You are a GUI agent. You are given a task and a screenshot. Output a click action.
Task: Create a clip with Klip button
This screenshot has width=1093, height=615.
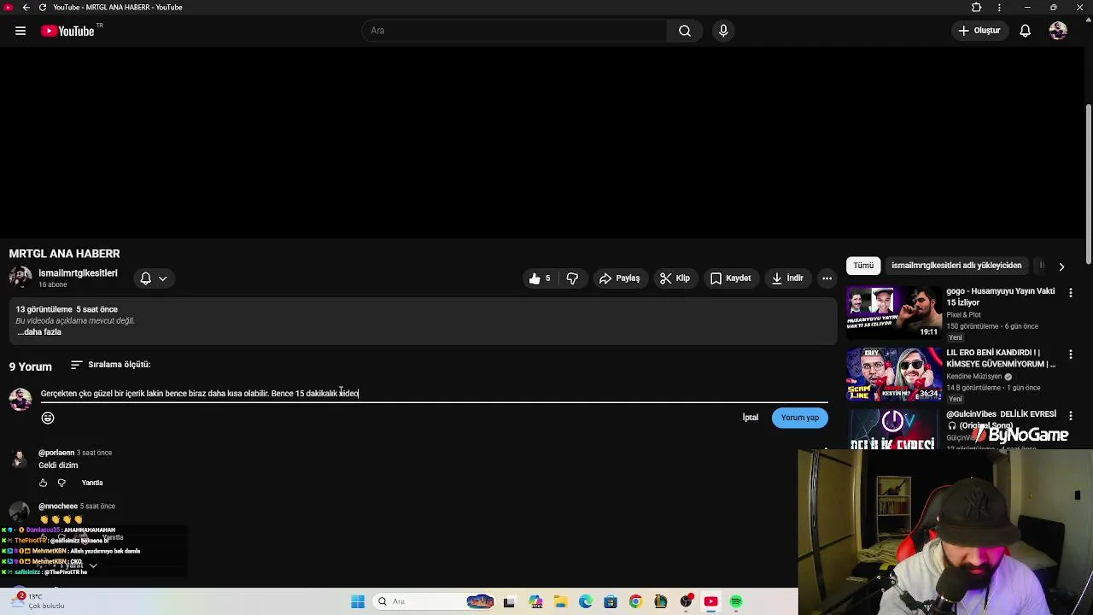pyautogui.click(x=675, y=278)
